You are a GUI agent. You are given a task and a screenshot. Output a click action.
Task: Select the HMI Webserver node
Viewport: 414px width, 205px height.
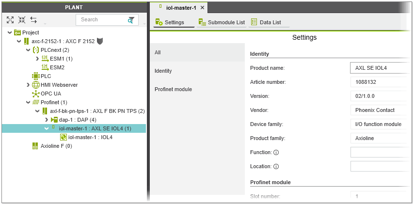[x=59, y=85]
